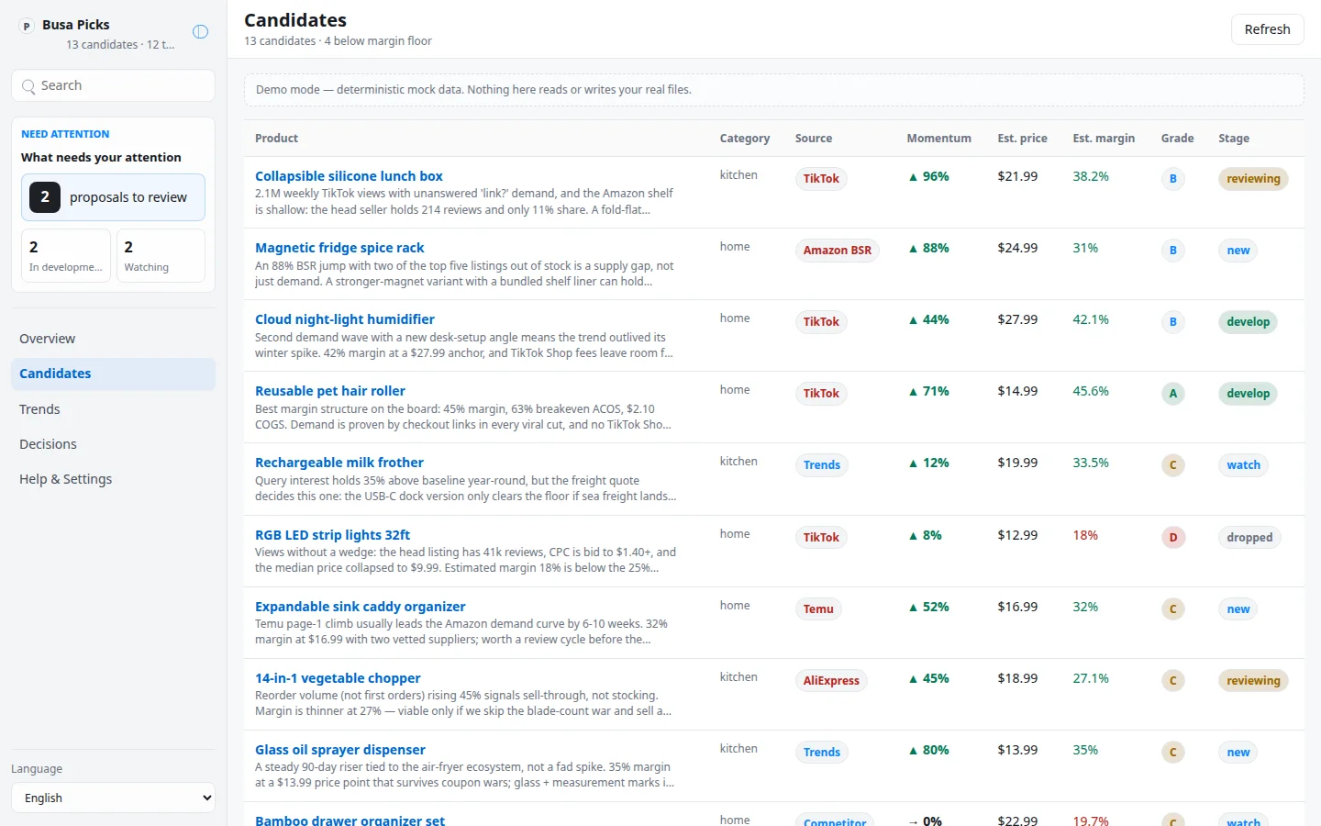Click new stage badge for oil sprayer dispenser

(x=1238, y=753)
